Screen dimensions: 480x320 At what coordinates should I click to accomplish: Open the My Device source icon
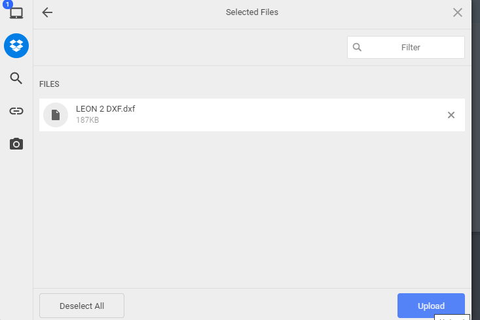16,13
